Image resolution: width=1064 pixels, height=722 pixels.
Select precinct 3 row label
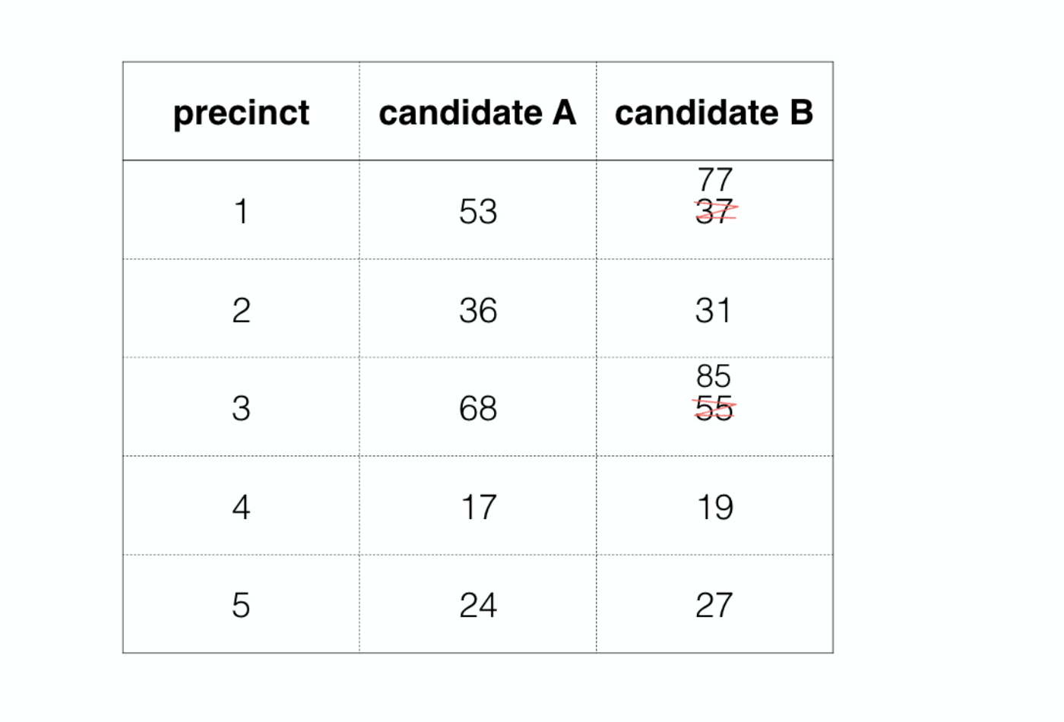pos(241,409)
